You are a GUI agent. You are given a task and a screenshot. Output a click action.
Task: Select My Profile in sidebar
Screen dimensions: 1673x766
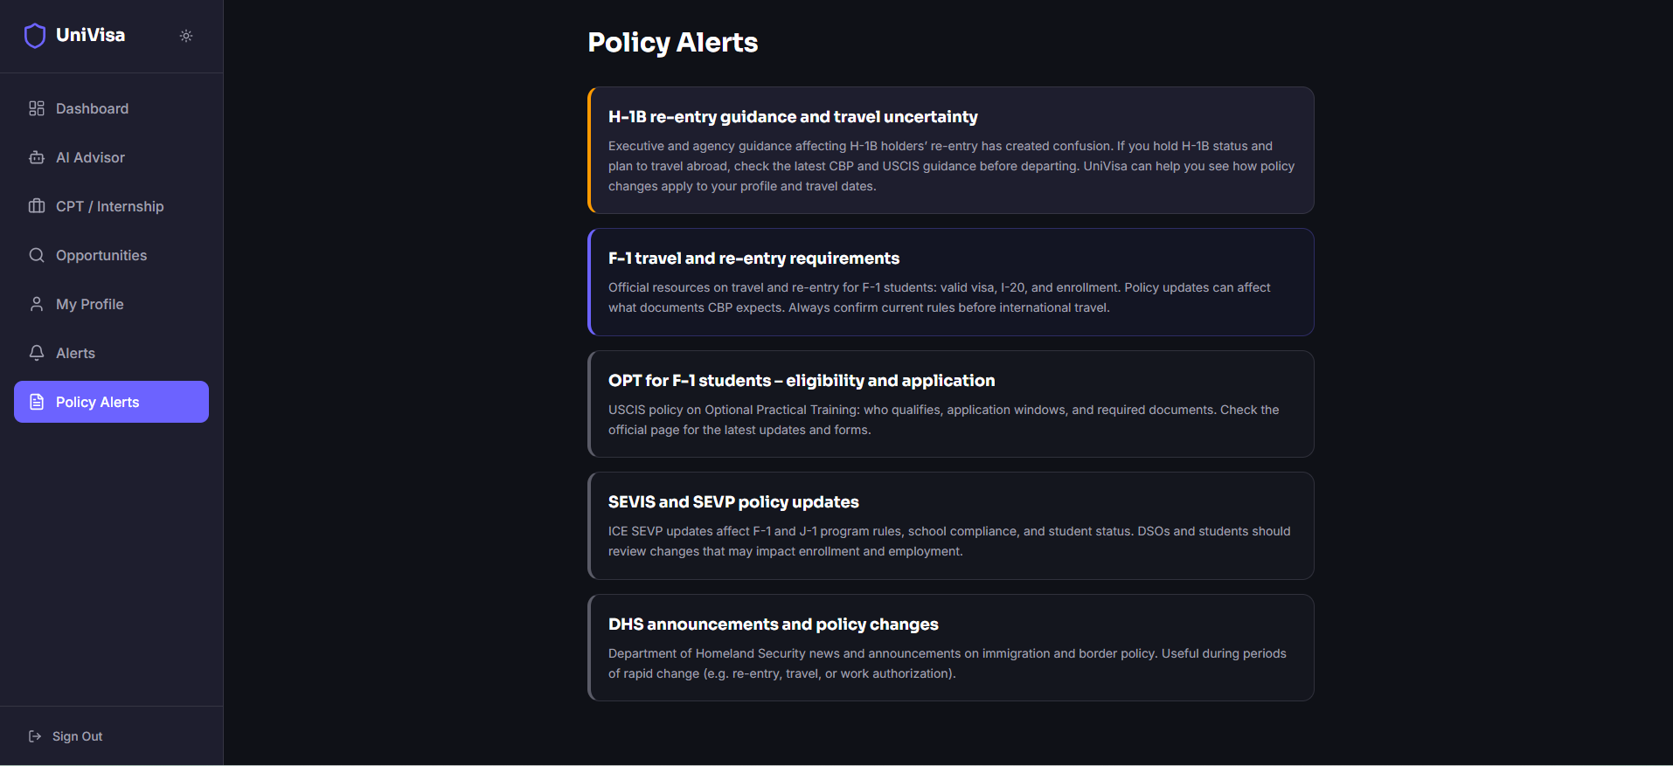[89, 304]
